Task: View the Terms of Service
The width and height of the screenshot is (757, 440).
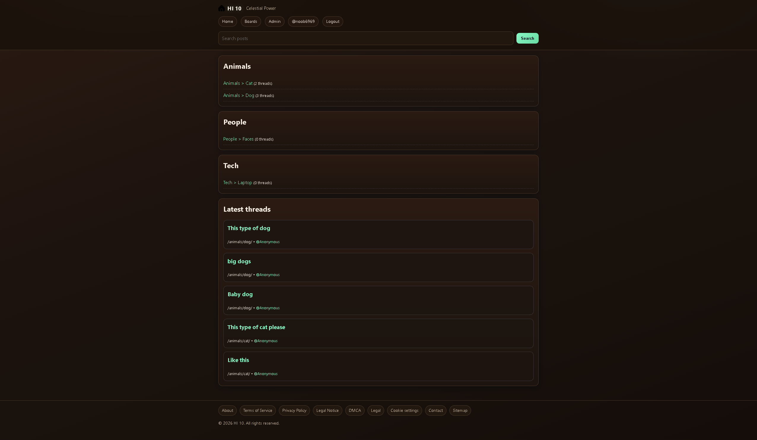Action: [257, 410]
